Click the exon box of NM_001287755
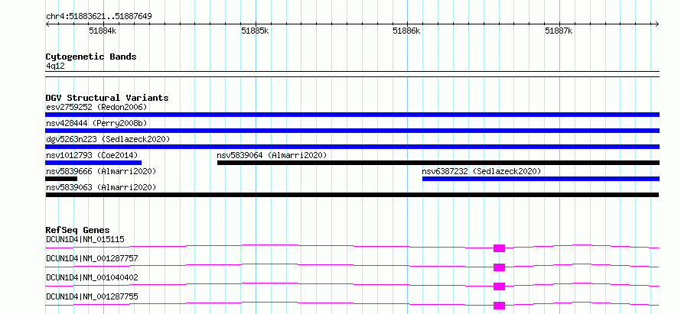Viewport: 681px width, 314px height. click(x=499, y=306)
